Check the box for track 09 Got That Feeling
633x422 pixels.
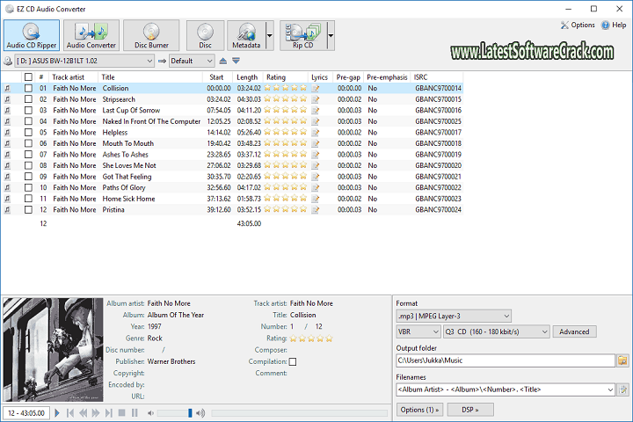pos(28,177)
